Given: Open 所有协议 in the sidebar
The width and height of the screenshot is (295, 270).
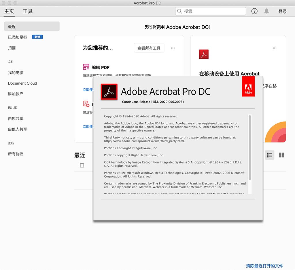Looking at the screenshot, I should (16, 154).
